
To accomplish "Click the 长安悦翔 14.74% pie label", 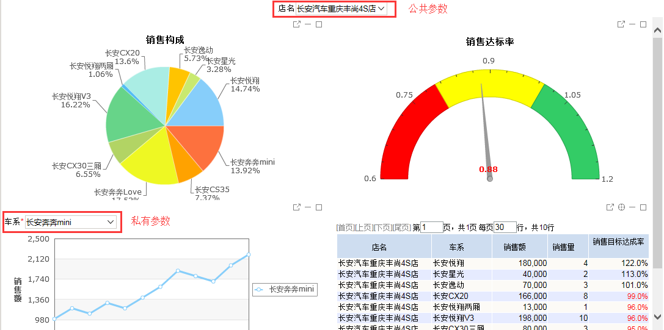I will click(x=245, y=85).
